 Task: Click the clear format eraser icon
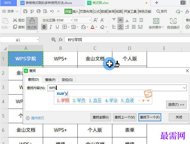(x=102, y=27)
